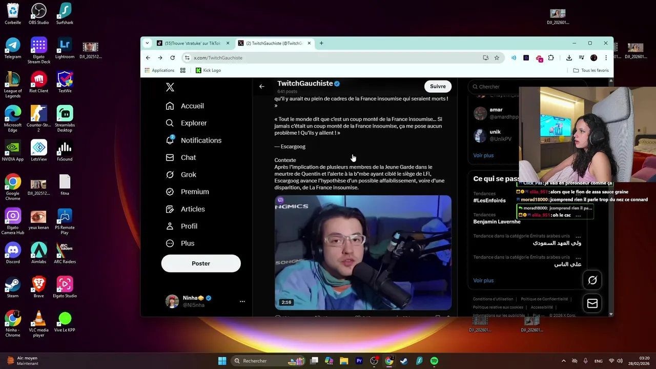Screen dimensions: 656x369
Task: Open Voir plus under trends list
Action: click(483, 280)
